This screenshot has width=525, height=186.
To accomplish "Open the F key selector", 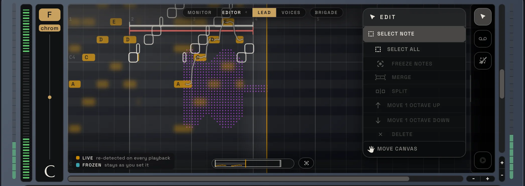I will click(49, 15).
